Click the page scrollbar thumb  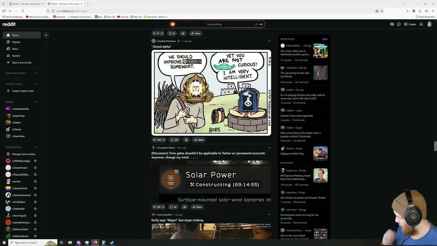[x=435, y=146]
